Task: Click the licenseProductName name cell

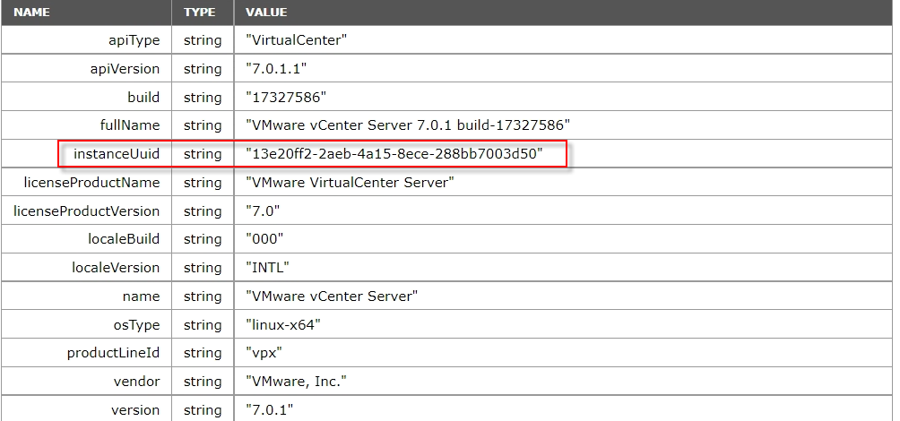Action: pos(86,183)
